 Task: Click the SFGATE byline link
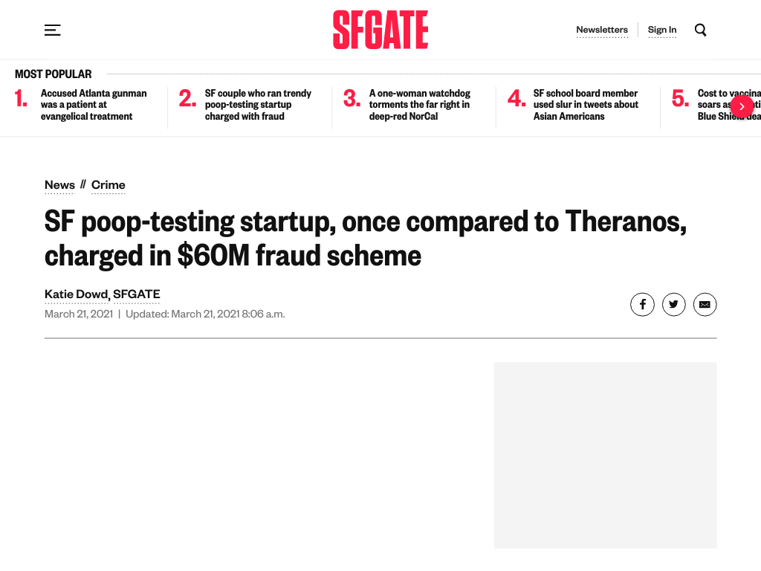point(137,294)
